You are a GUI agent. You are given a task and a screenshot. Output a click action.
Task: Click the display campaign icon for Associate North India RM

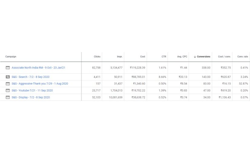8,68
